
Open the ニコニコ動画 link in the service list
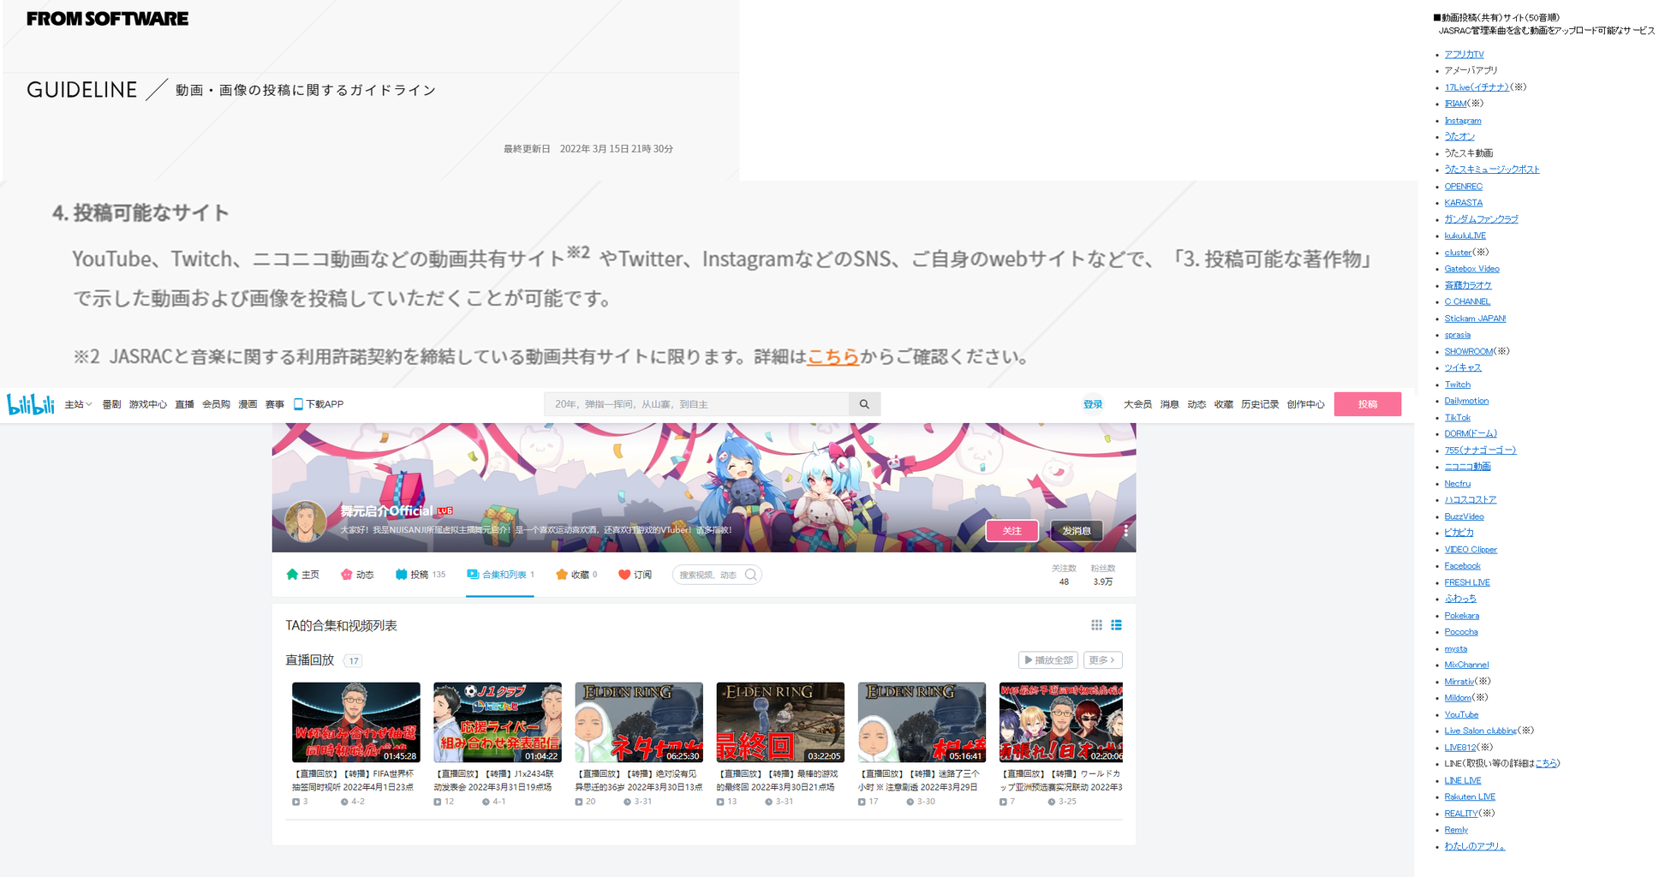(x=1468, y=467)
